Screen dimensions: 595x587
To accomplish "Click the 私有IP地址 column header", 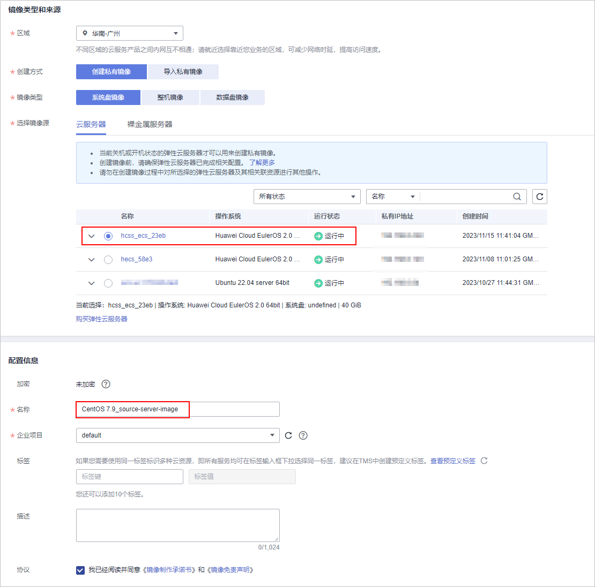I will tap(397, 216).
